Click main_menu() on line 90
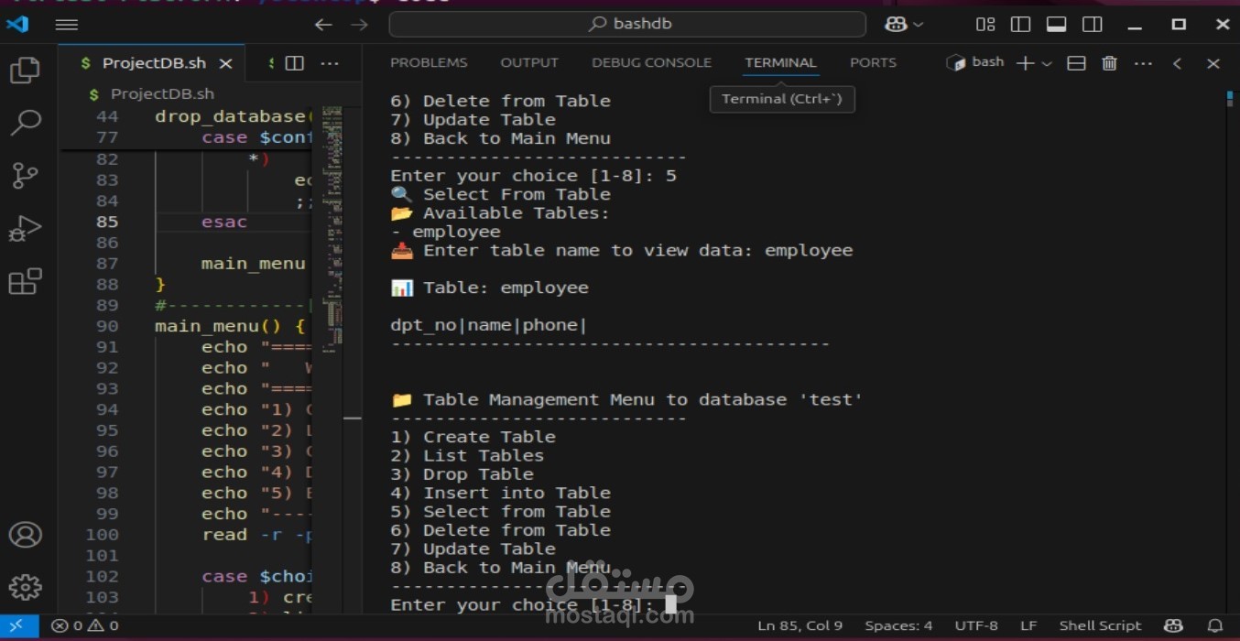Viewport: 1240px width, 641px height. pos(218,326)
